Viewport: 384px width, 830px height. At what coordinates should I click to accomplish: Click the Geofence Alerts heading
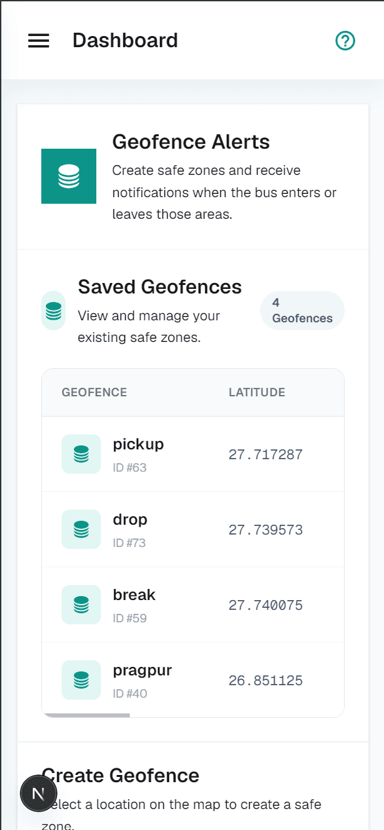coord(191,141)
